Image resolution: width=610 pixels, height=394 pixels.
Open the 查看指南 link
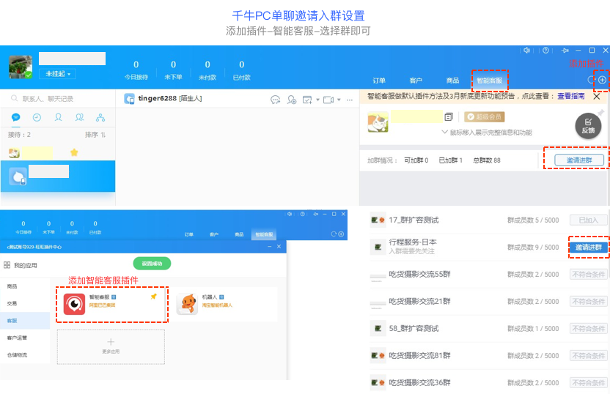click(570, 96)
